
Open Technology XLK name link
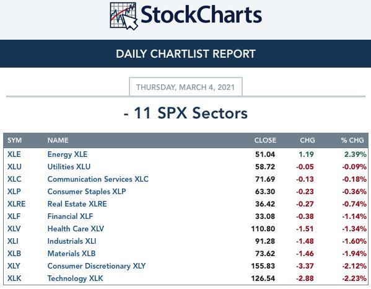click(x=75, y=278)
